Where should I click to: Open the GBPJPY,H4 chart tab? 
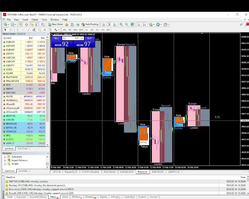[174, 172]
